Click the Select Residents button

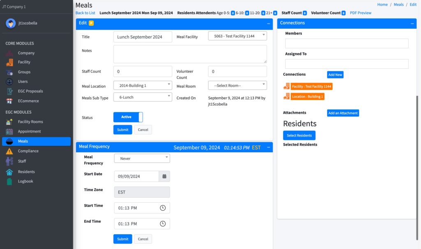click(299, 135)
